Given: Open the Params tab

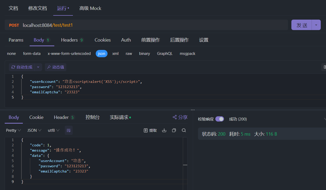Looking at the screenshot, I should tap(16, 40).
